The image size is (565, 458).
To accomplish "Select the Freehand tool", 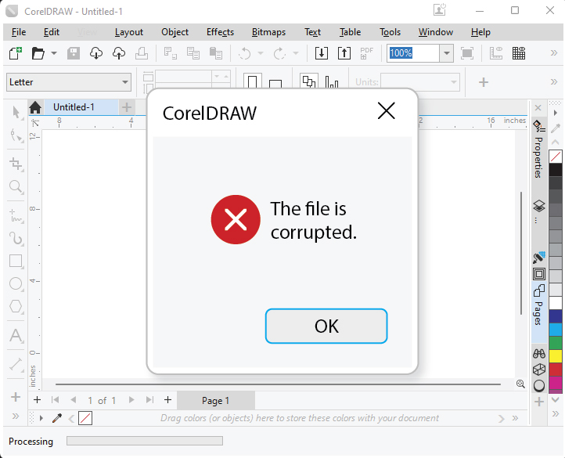I will [16, 215].
